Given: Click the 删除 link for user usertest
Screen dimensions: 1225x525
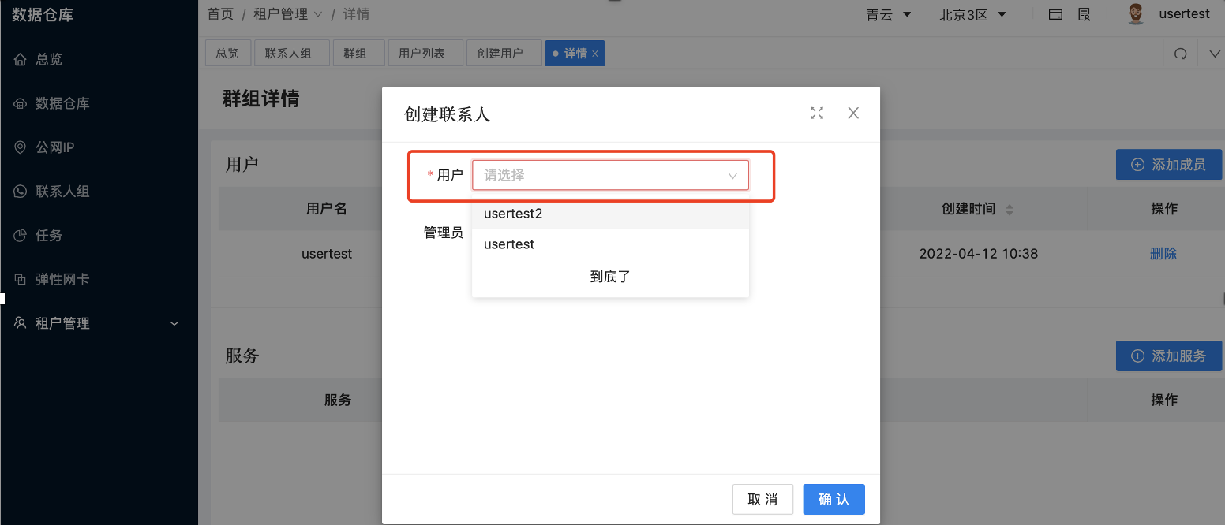Looking at the screenshot, I should [1165, 253].
